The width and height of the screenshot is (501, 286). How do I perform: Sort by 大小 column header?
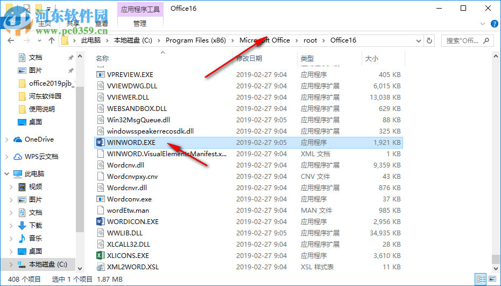(x=372, y=58)
